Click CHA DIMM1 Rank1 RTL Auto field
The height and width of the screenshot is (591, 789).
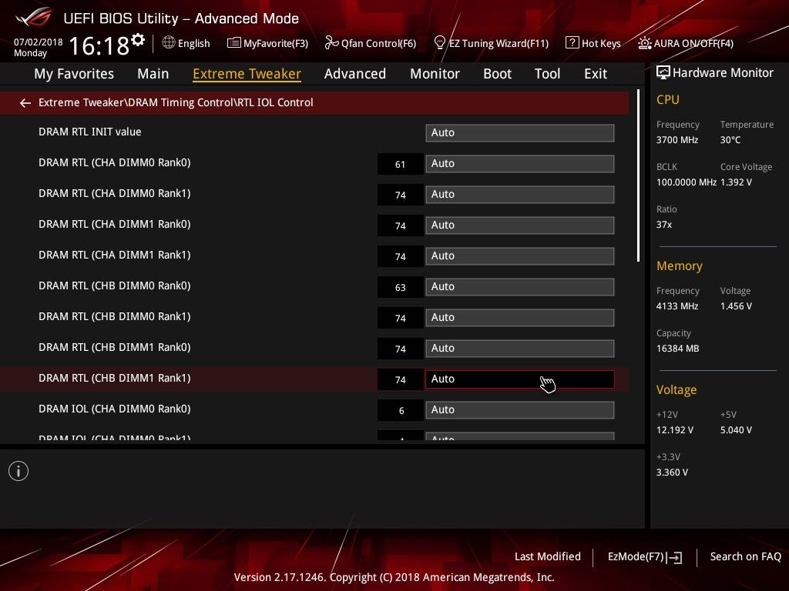tap(520, 255)
